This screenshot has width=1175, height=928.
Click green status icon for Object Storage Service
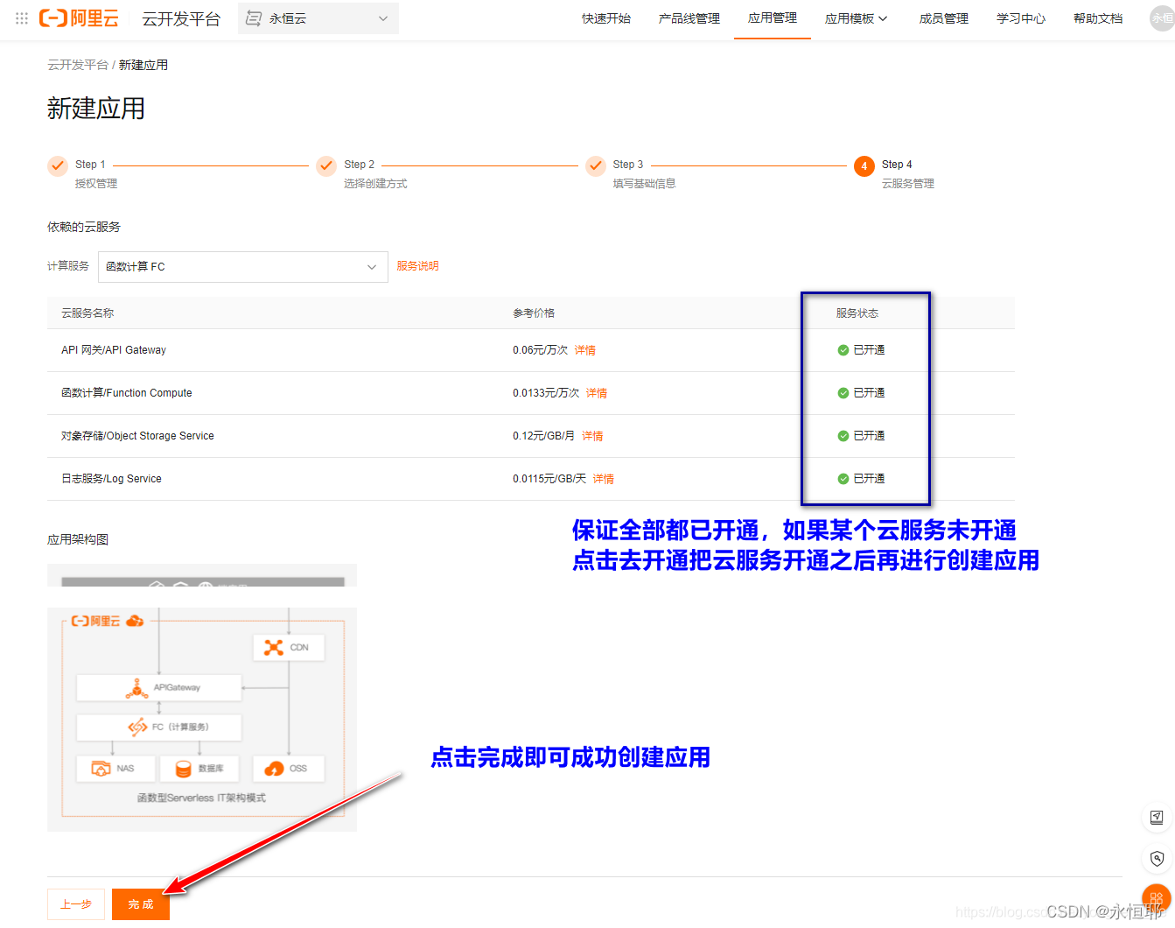(843, 436)
